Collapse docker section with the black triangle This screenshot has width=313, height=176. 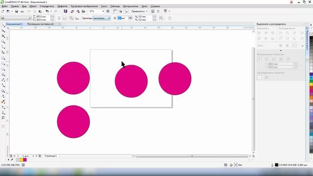click(281, 50)
